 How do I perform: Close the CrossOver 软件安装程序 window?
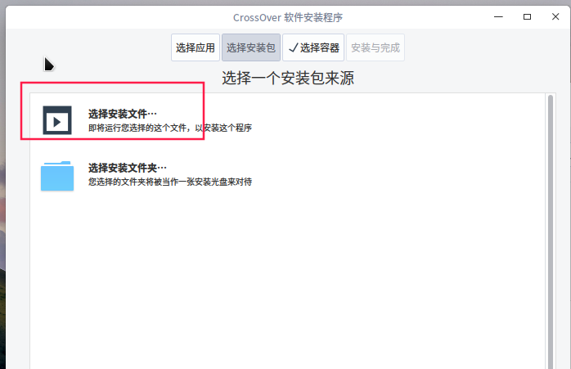[x=555, y=16]
